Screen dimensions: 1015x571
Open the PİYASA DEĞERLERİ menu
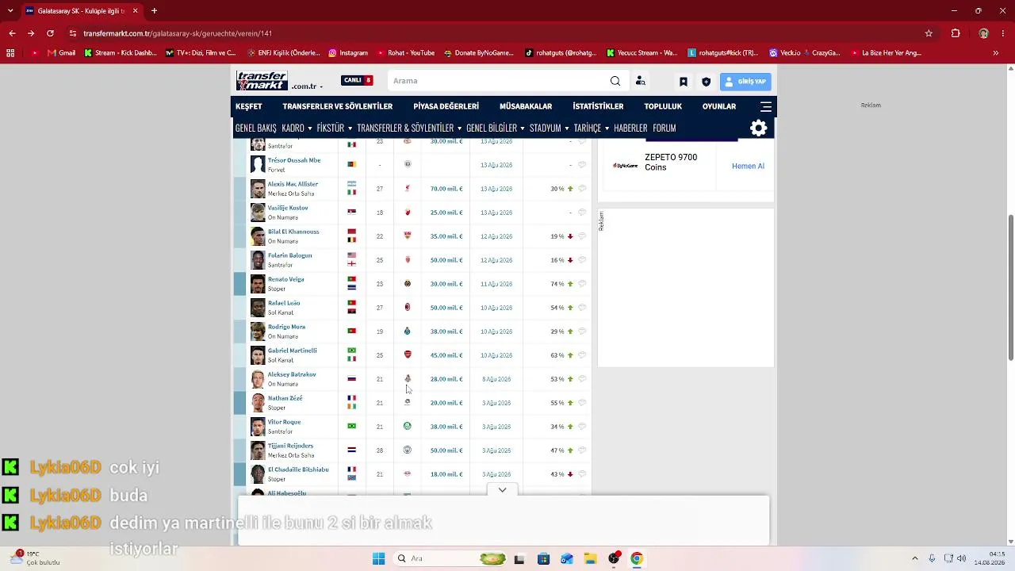point(446,106)
